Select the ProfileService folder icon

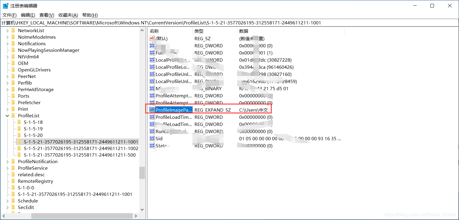[x=13, y=168]
